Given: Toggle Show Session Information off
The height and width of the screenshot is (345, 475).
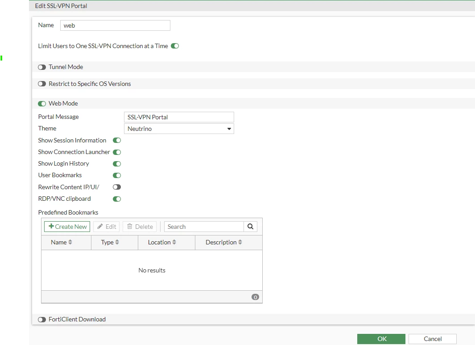Looking at the screenshot, I should [117, 140].
